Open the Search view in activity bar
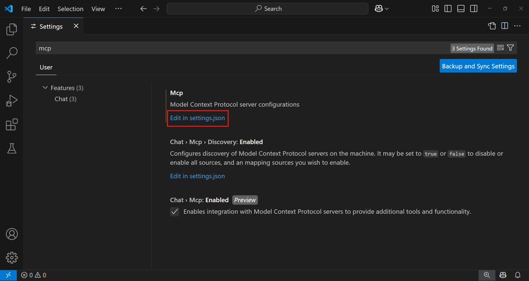Viewport: 529px width, 281px height. pos(12,53)
